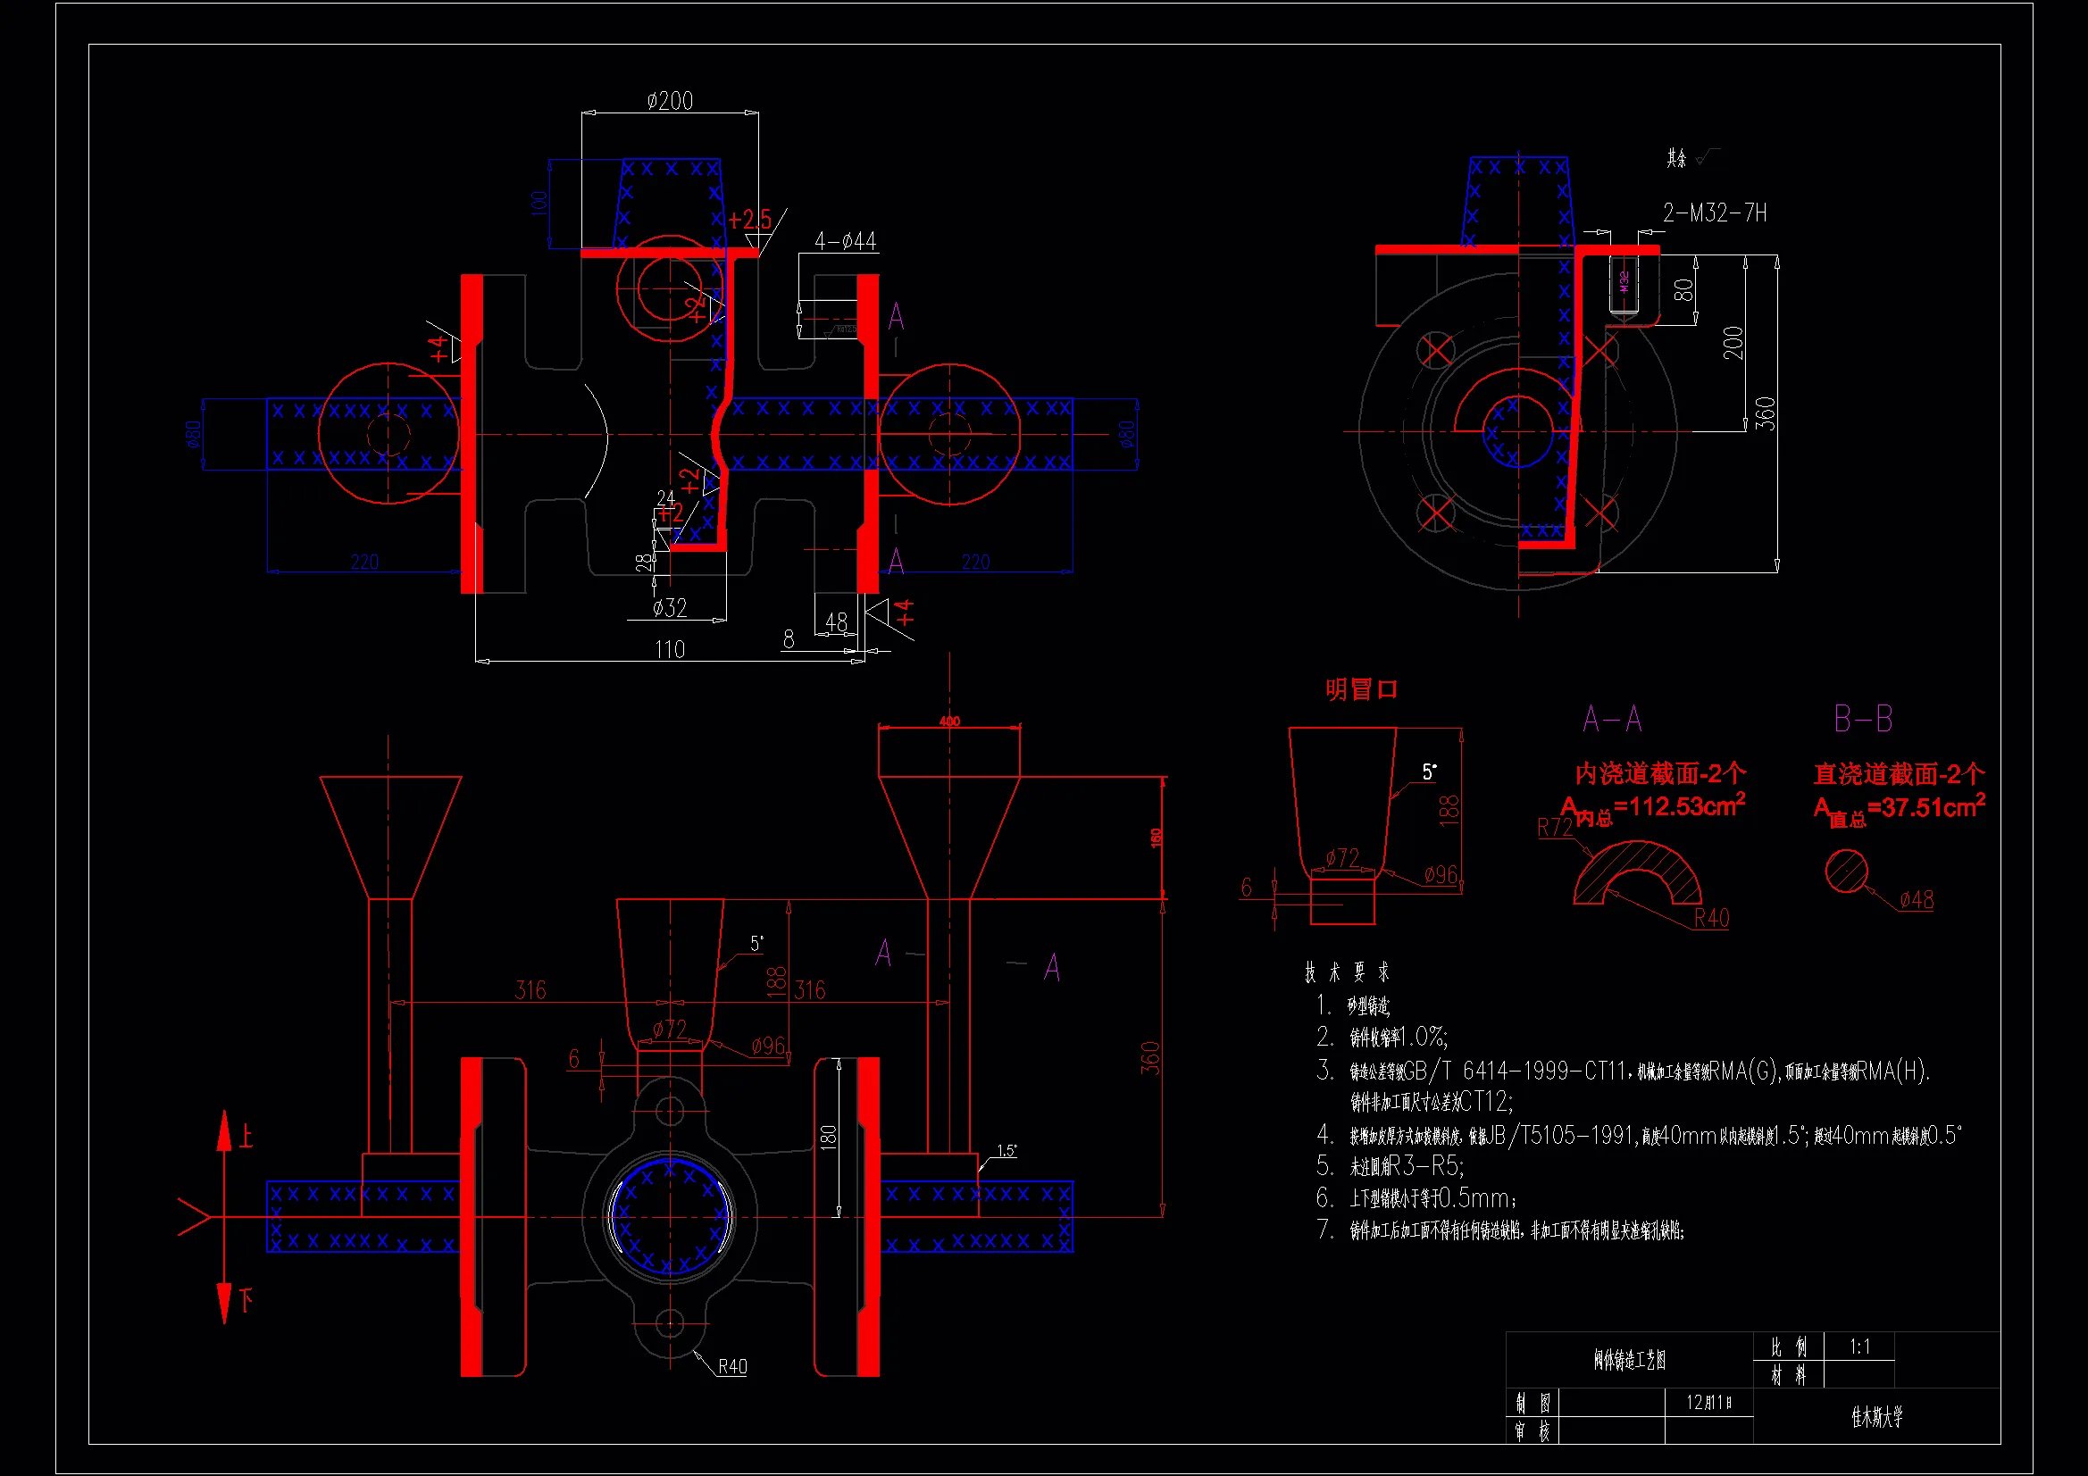Click the 1:1 scale cell

click(x=1859, y=1346)
